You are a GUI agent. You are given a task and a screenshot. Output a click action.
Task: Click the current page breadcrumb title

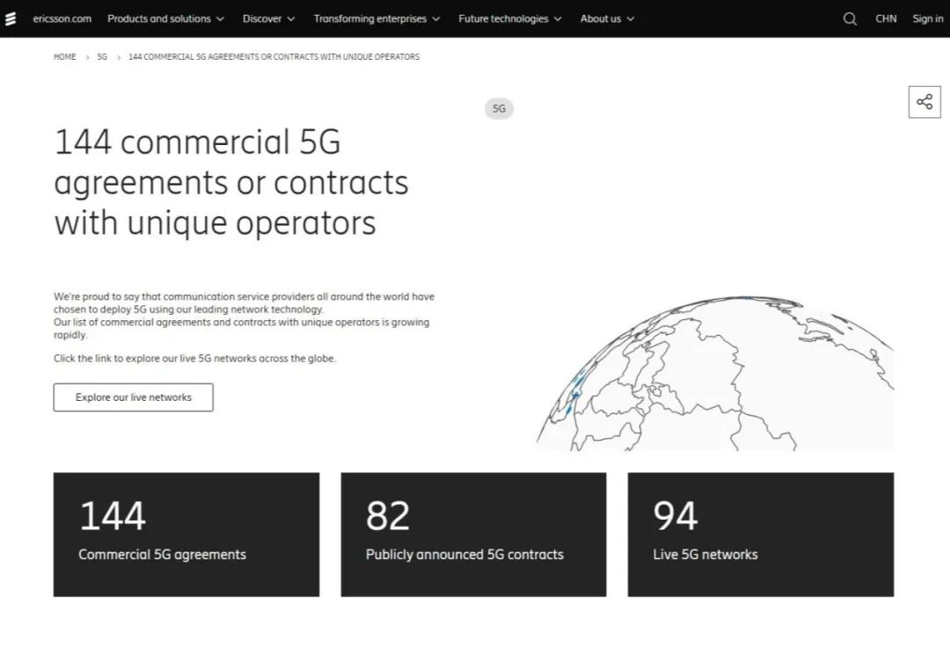coord(274,57)
